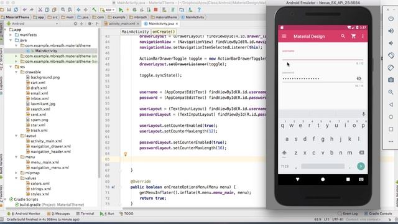Click the lightbulb intention icon in the gutter

[x=126, y=154]
